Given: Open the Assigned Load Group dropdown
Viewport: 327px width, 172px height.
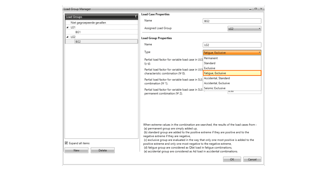Looking at the screenshot, I should (x=244, y=29).
